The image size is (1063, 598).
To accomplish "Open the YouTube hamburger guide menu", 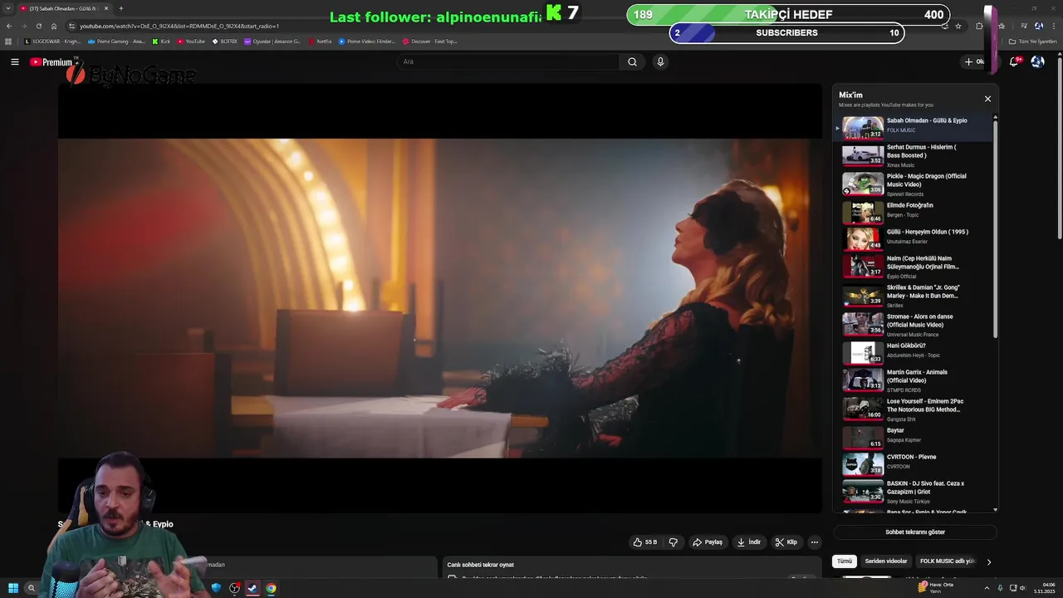I will tap(14, 61).
